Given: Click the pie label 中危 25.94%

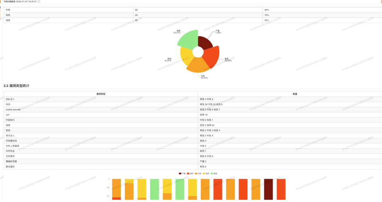Looking at the screenshot, I should [x=204, y=77].
